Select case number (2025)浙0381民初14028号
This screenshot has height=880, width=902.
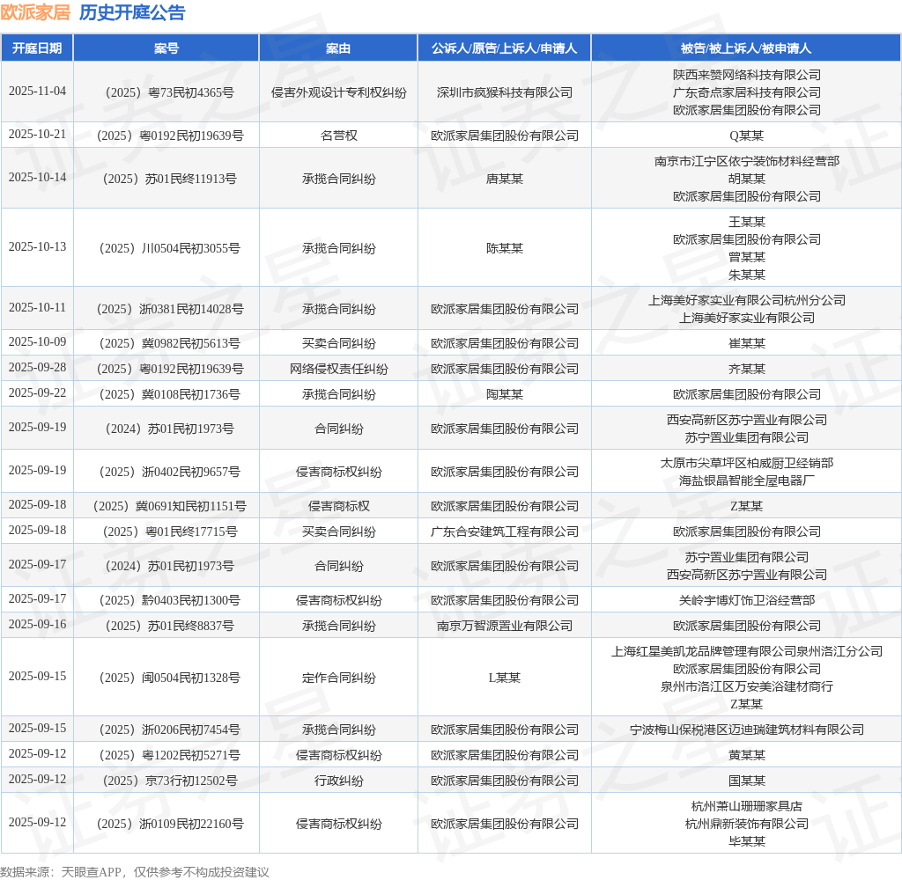point(170,309)
